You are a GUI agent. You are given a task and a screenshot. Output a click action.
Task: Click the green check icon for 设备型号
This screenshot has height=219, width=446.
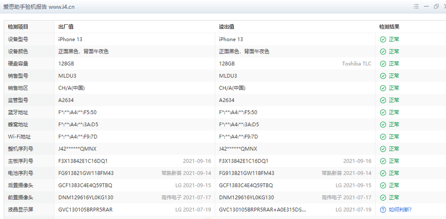click(x=383, y=39)
